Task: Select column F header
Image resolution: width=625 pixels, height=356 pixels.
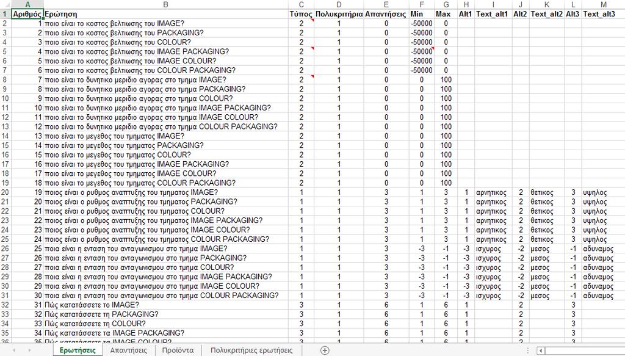Action: 422,4
